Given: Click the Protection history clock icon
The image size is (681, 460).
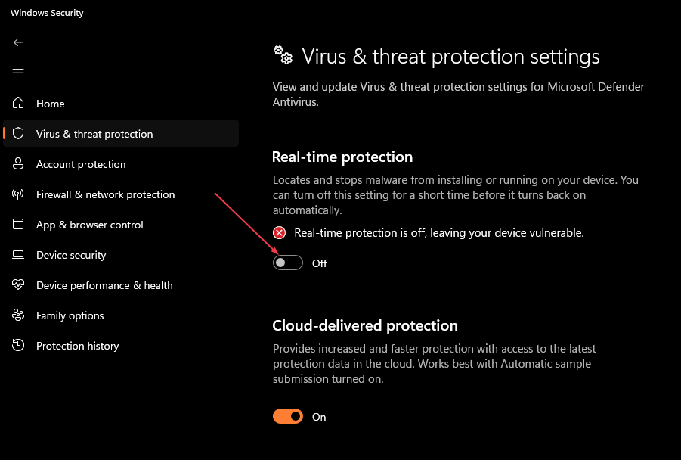Looking at the screenshot, I should coord(18,346).
